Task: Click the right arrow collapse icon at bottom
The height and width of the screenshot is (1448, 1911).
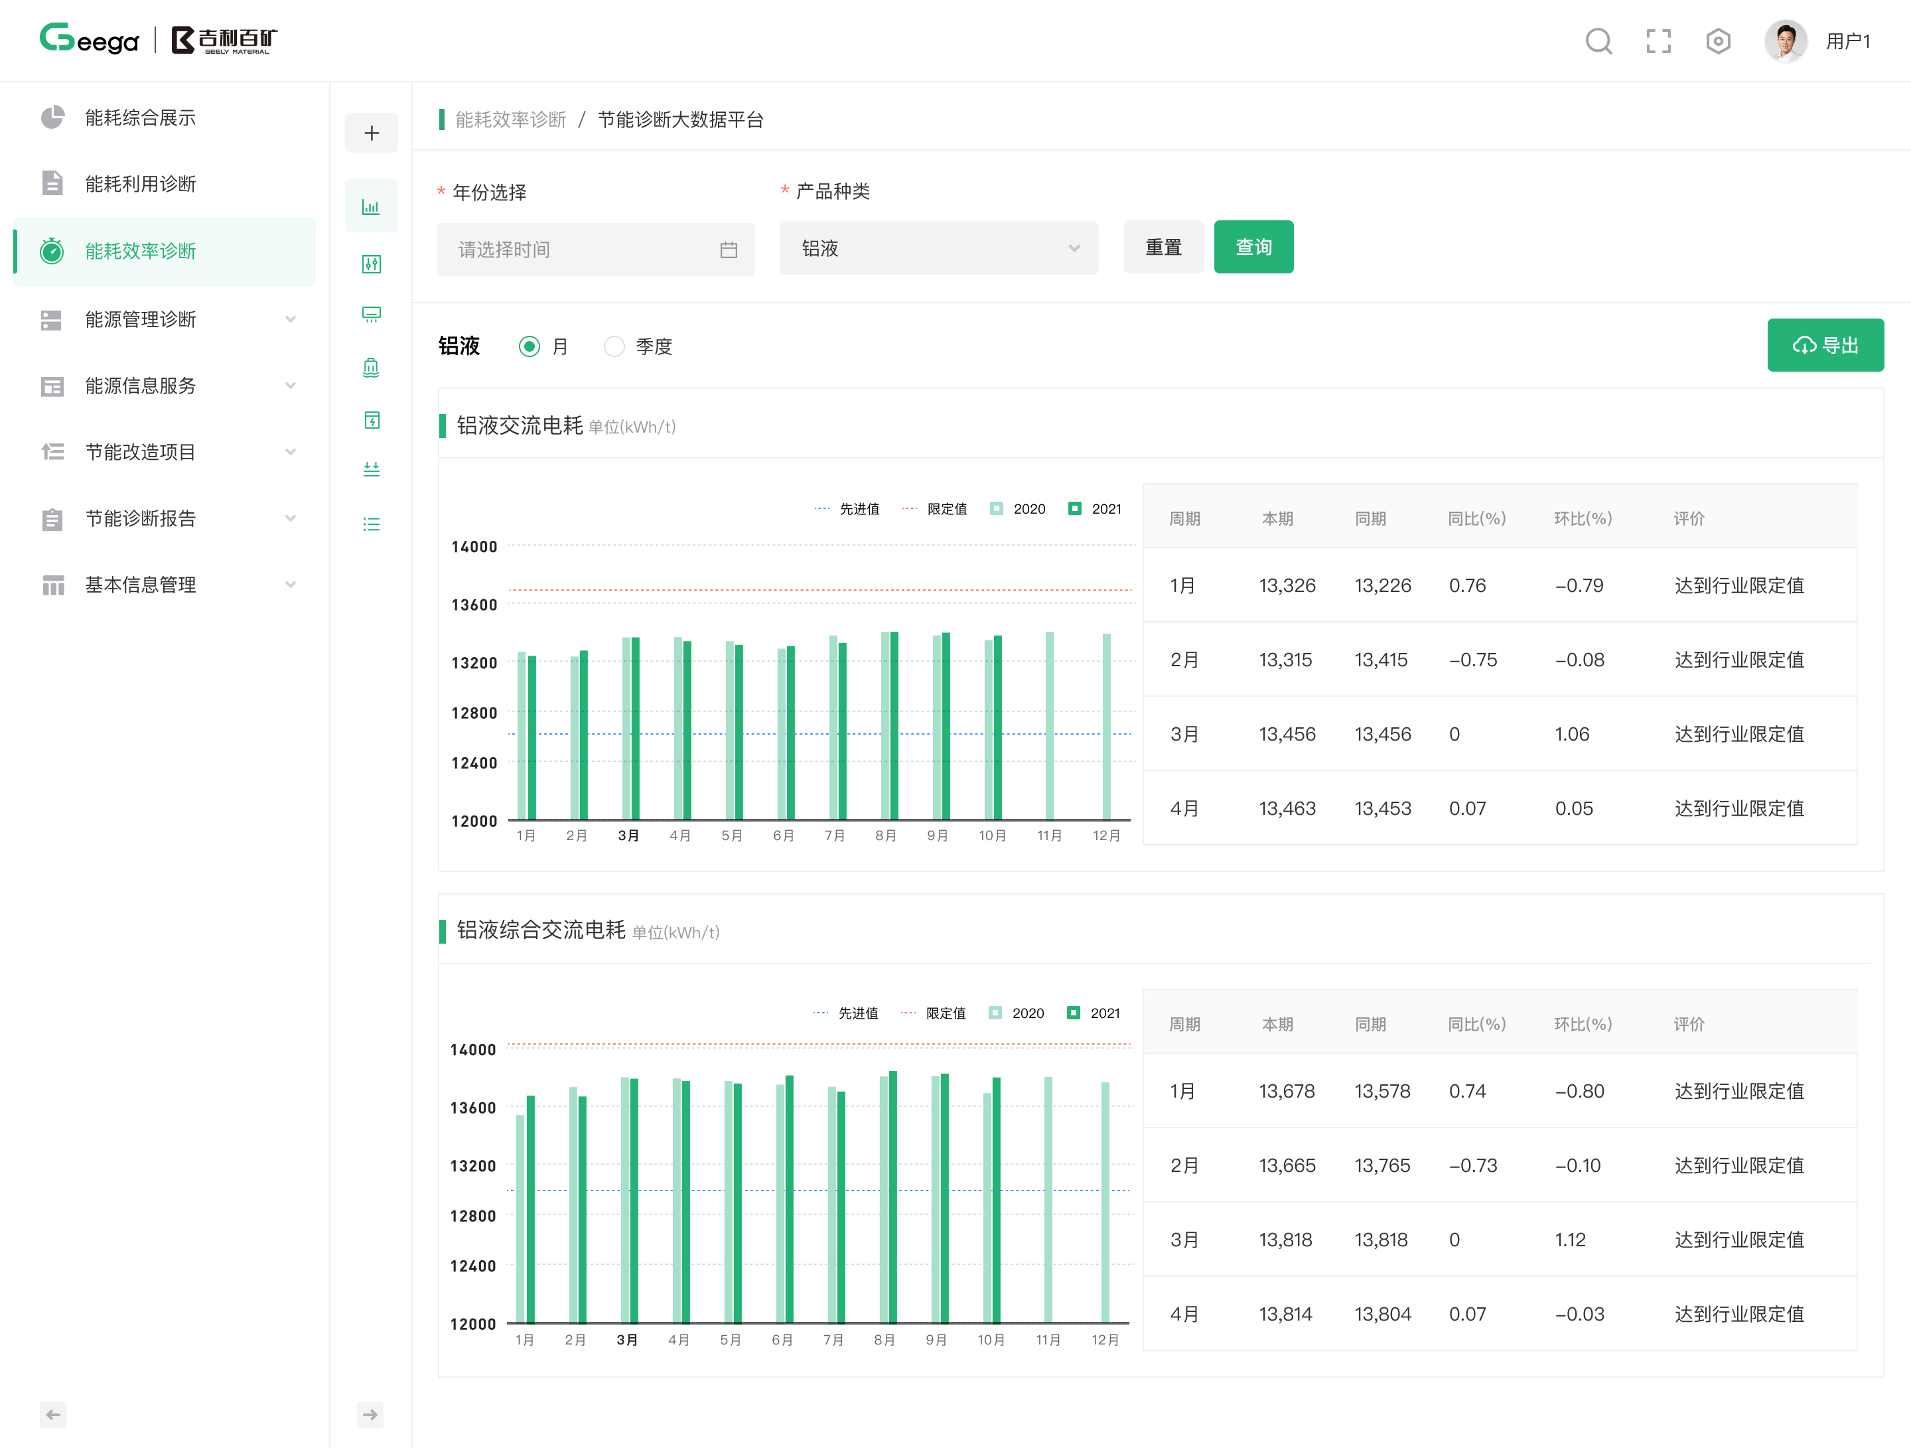Action: pos(370,1414)
